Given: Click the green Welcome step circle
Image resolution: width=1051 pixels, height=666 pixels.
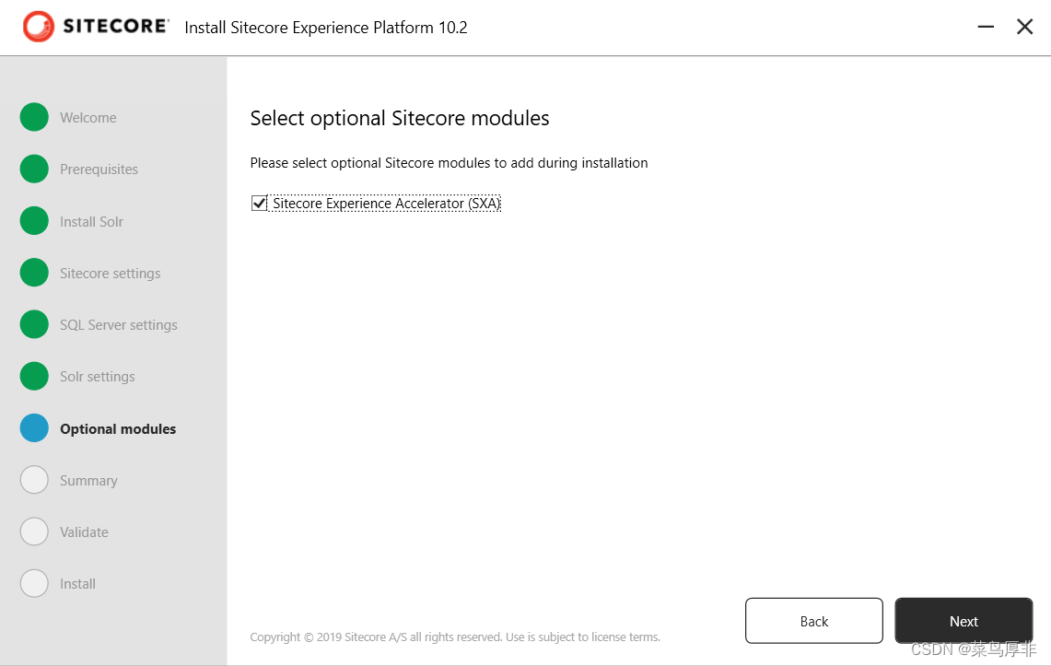Looking at the screenshot, I should pos(34,117).
